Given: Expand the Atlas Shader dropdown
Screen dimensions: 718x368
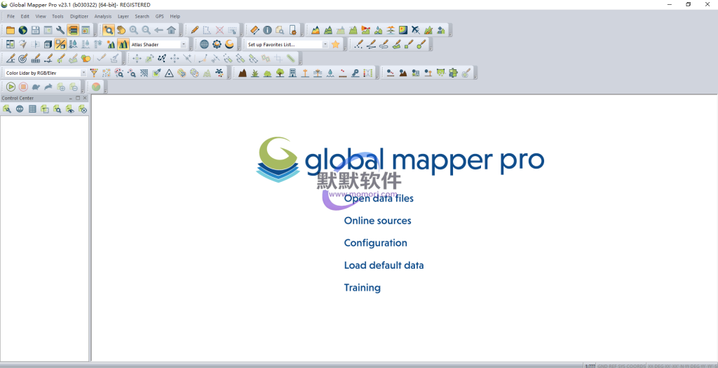Looking at the screenshot, I should point(183,45).
